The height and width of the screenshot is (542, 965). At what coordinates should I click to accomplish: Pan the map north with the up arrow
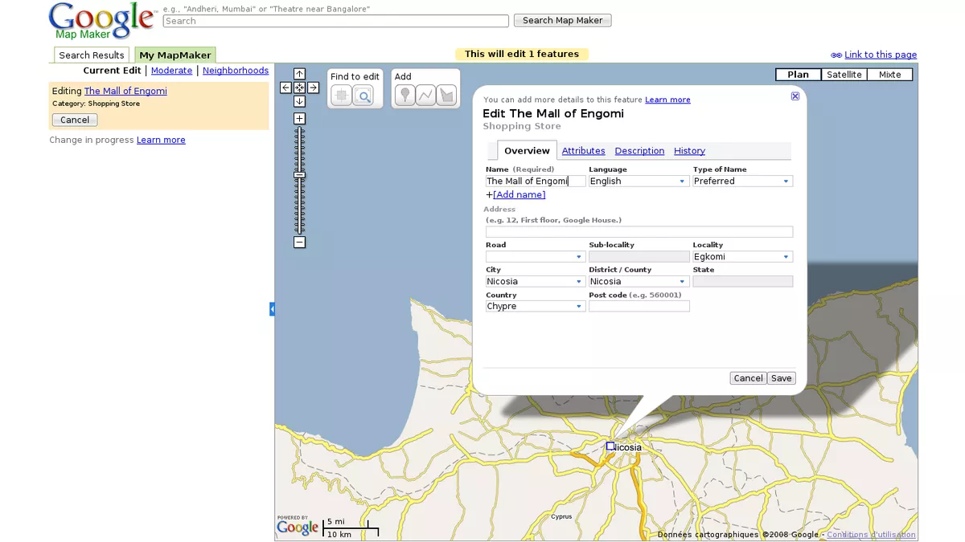299,73
